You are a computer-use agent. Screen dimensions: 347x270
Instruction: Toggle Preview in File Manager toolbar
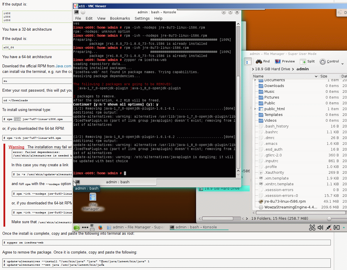(x=285, y=61)
